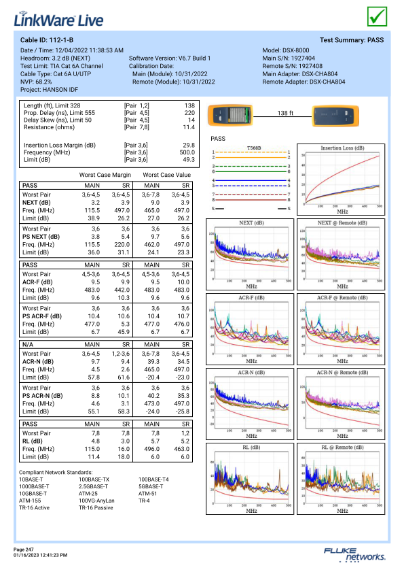
Task: Click the Fluke Networks logo
Action: point(354,554)
